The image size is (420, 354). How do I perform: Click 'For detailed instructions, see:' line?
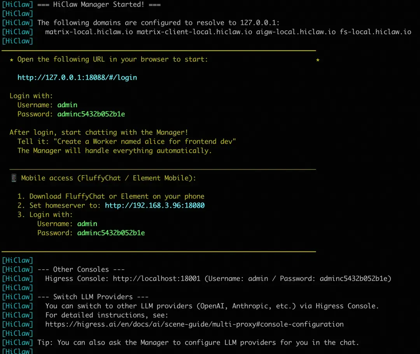tap(107, 315)
